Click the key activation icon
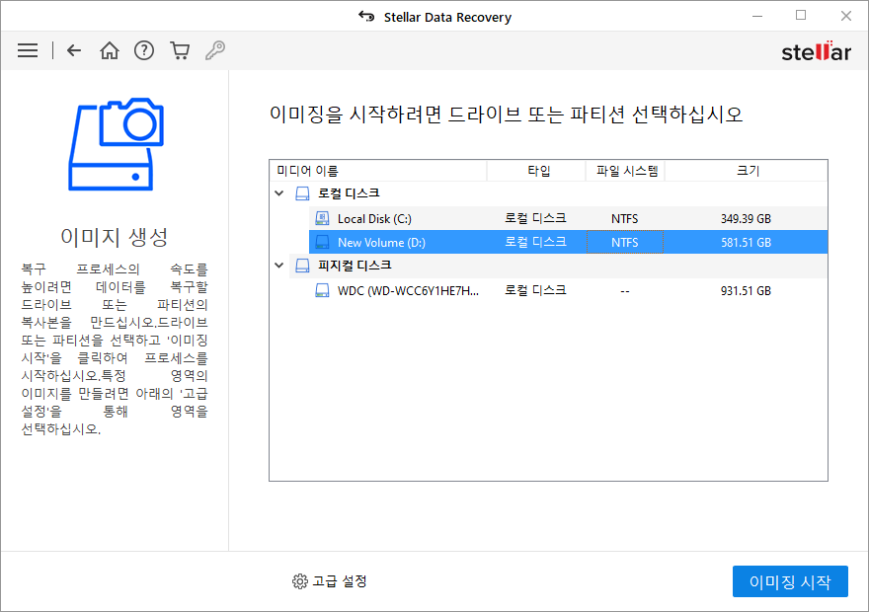869x612 pixels. click(x=215, y=50)
